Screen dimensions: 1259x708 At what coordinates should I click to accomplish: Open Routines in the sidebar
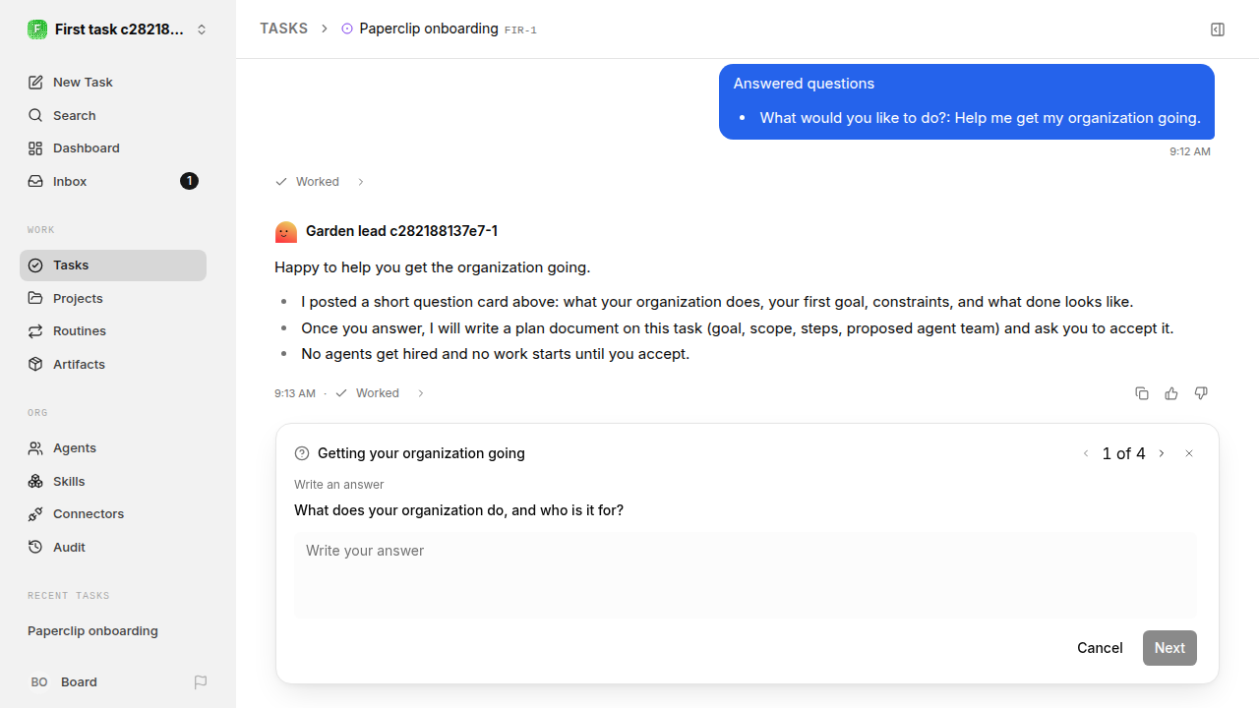tap(113, 331)
